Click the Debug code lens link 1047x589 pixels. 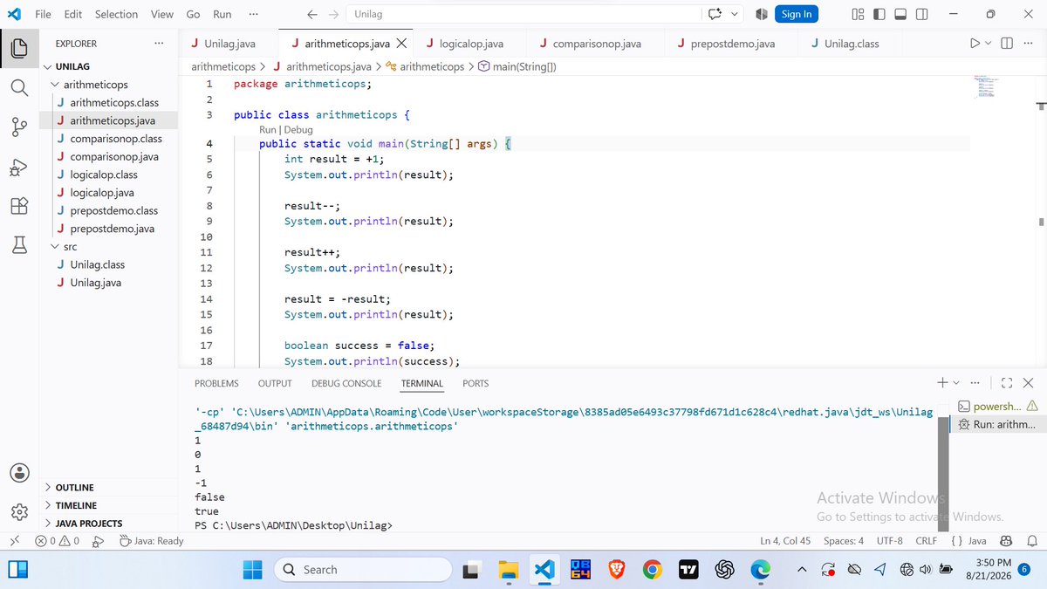[297, 130]
